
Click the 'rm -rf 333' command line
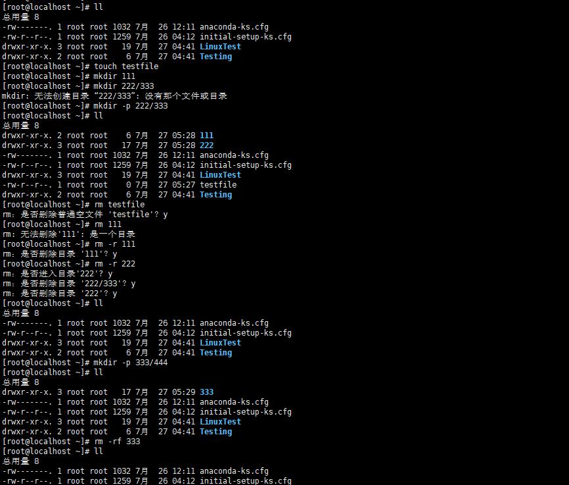117,442
